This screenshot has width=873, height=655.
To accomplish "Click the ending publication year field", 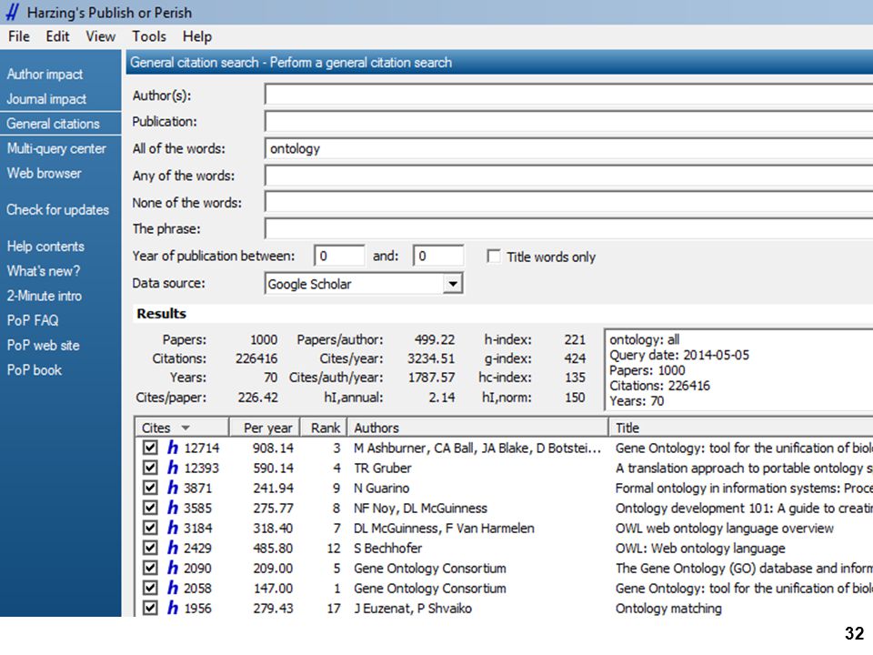I will coord(438,256).
